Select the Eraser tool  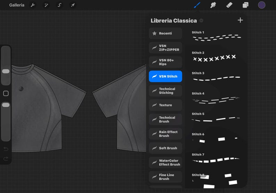pyautogui.click(x=229, y=5)
